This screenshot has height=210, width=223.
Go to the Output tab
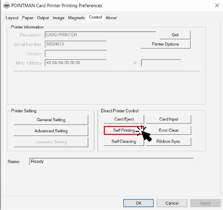click(43, 18)
